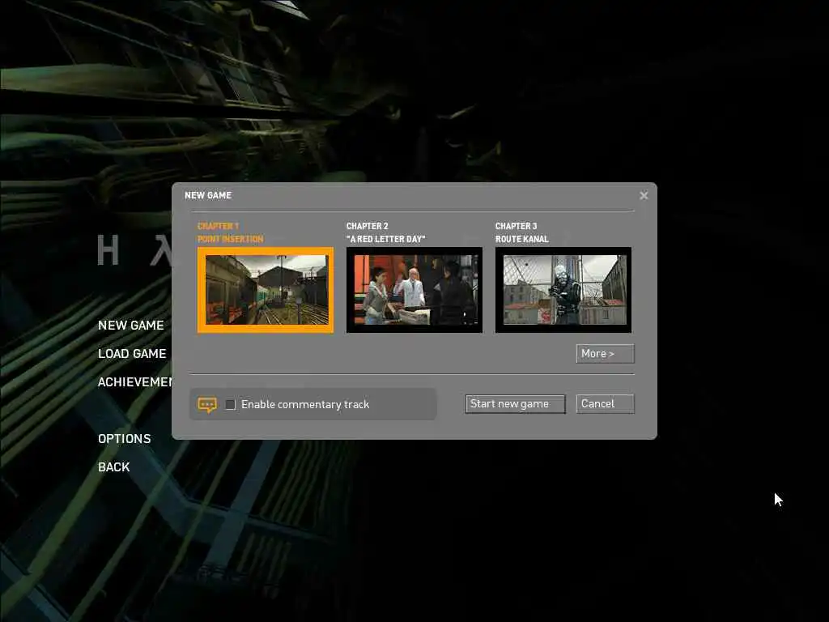Click the "Chapter 2" title text
The image size is (829, 622).
[367, 226]
